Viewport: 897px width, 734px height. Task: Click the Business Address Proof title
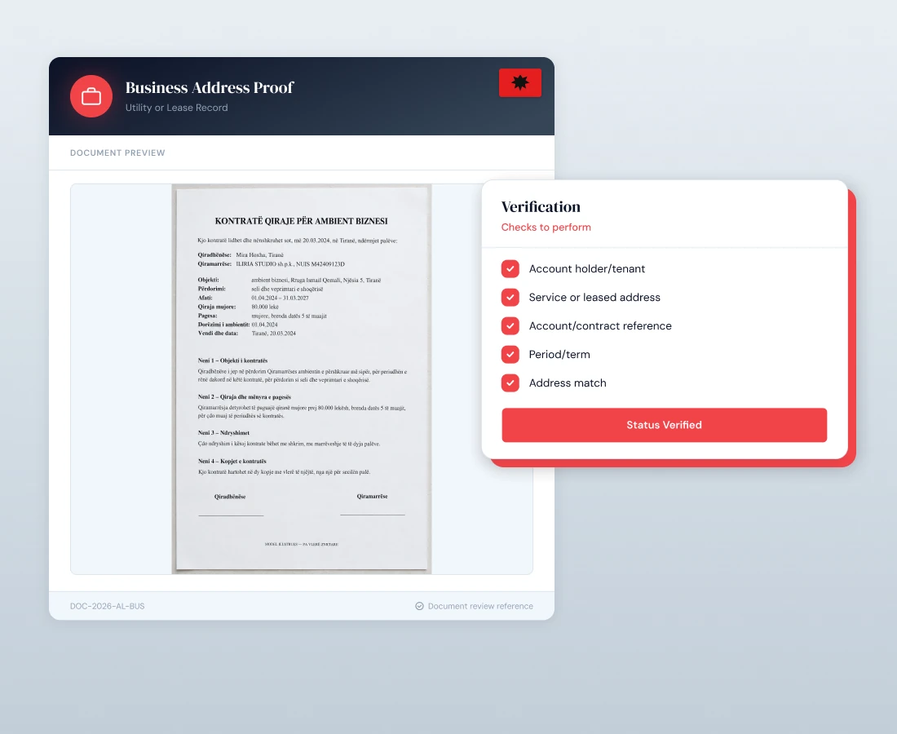(210, 87)
